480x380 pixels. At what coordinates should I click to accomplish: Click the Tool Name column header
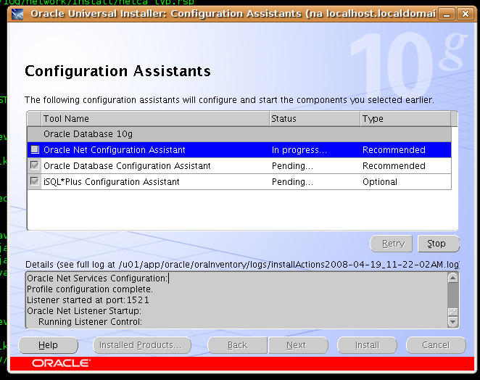click(x=155, y=119)
